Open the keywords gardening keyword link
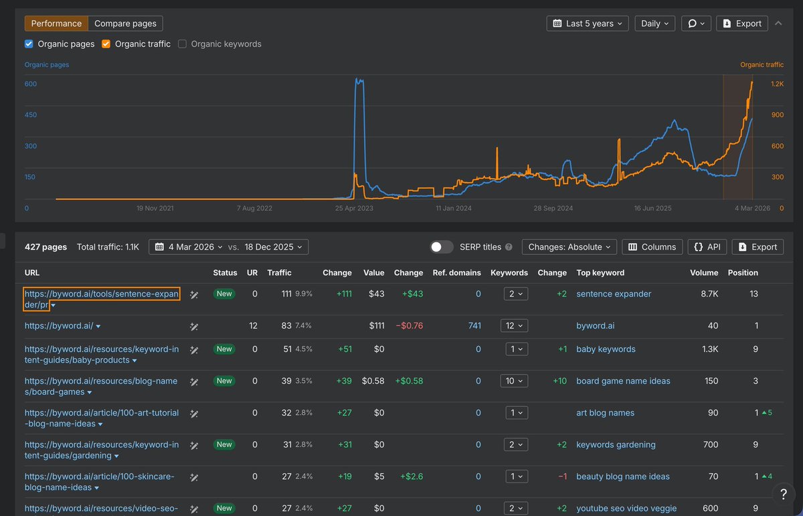803x516 pixels. click(616, 444)
